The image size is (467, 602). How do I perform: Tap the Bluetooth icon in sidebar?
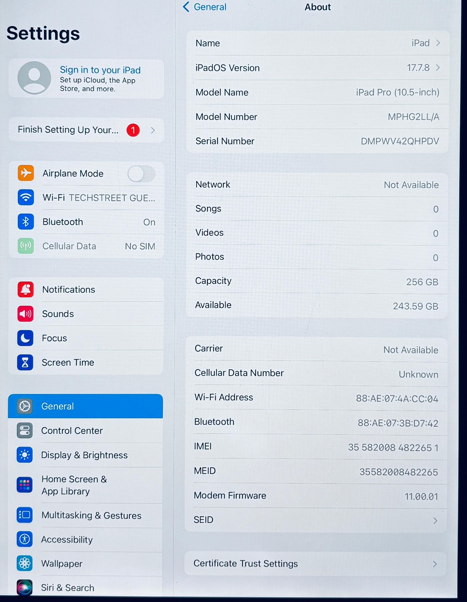(26, 222)
